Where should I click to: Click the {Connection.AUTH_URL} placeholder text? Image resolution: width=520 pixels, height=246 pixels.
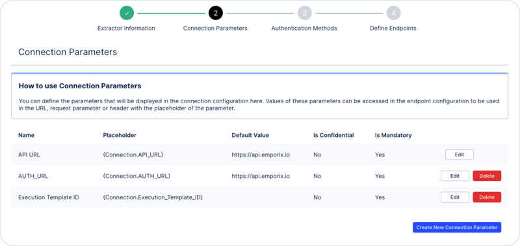[136, 176]
